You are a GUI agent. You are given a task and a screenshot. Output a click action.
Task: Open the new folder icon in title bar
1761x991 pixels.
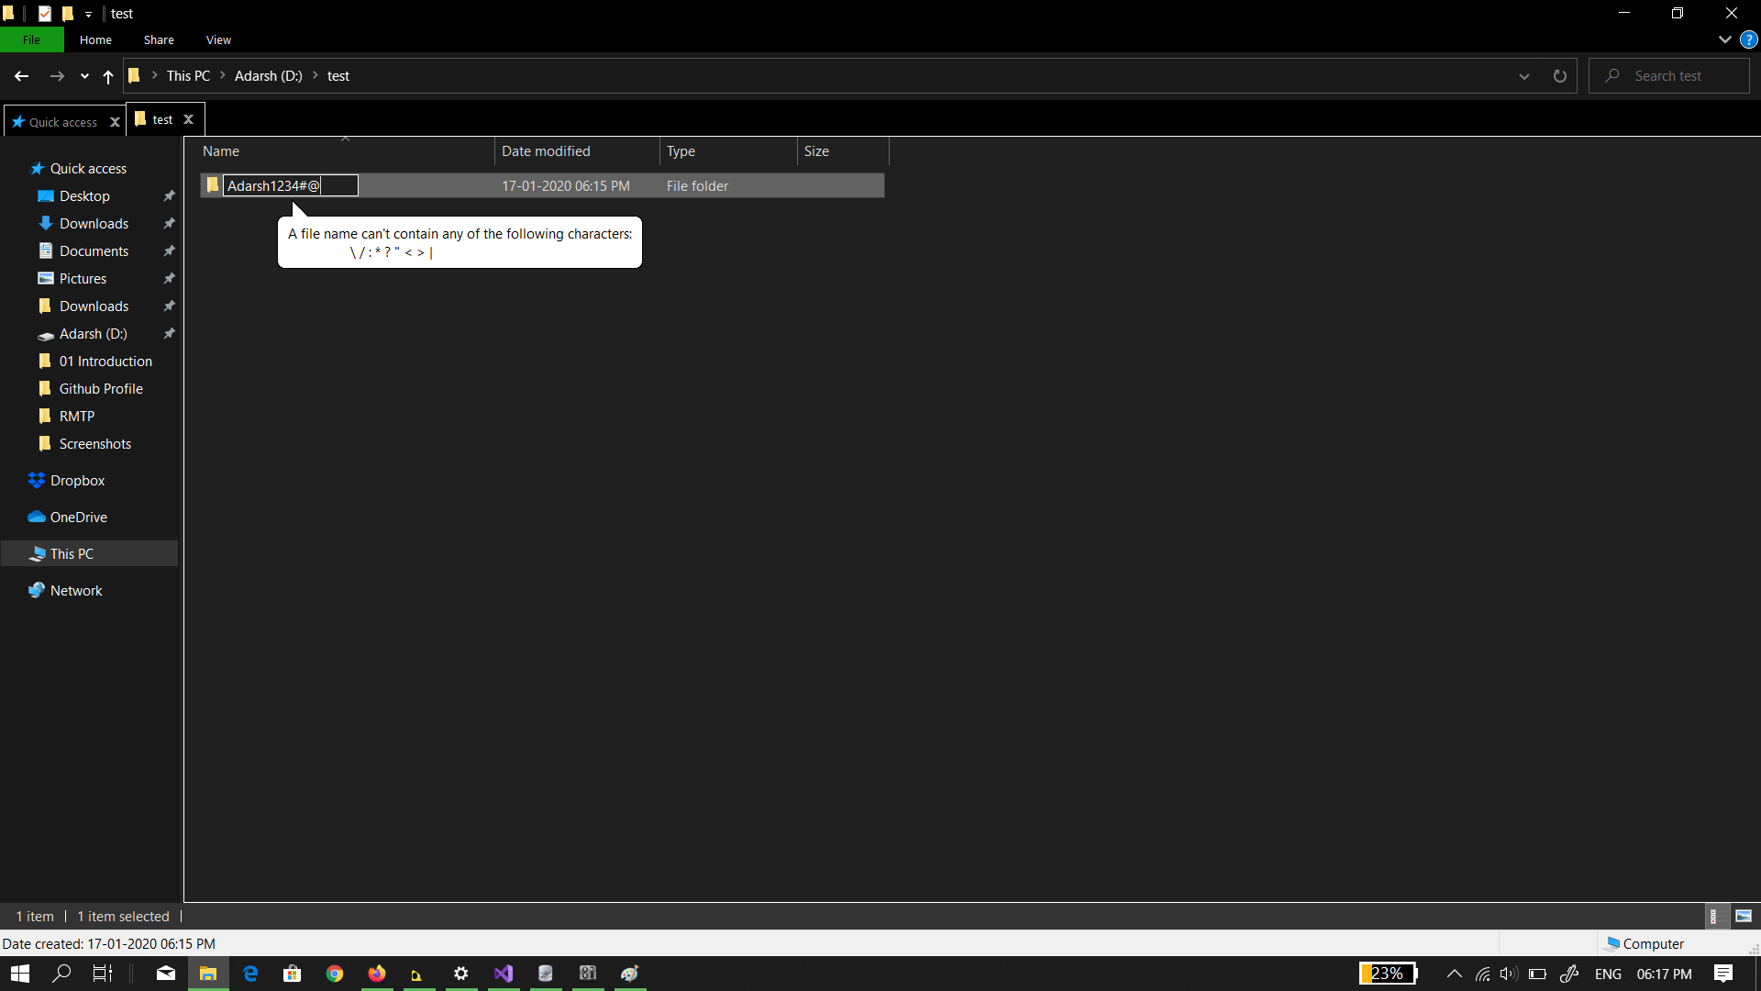point(68,13)
